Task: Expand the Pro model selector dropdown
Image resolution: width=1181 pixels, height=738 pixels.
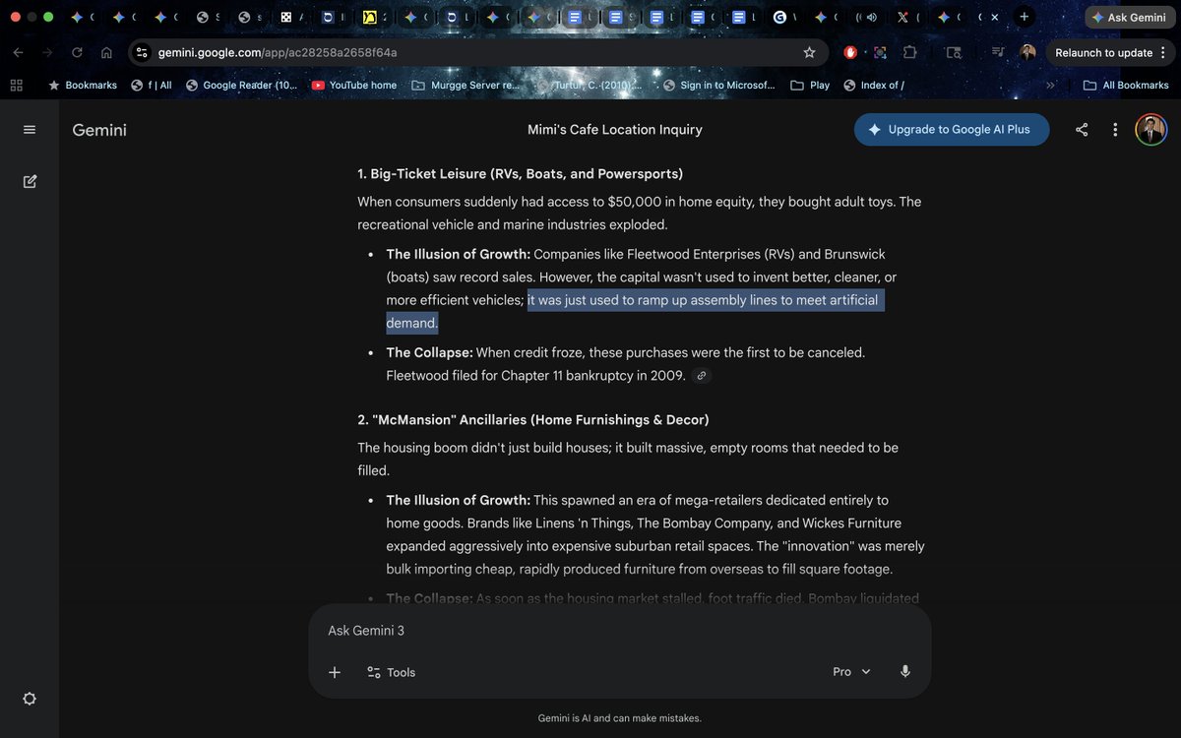Action: coord(852,672)
